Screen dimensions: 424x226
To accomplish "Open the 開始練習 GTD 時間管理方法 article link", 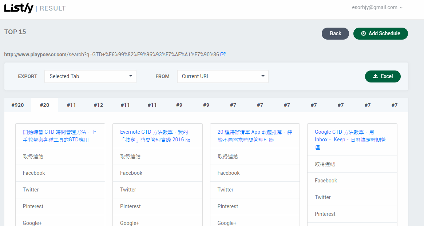I will pos(59,136).
